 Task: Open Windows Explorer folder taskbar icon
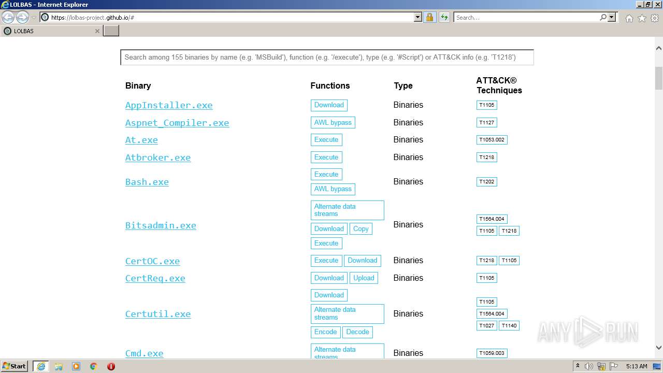point(59,366)
